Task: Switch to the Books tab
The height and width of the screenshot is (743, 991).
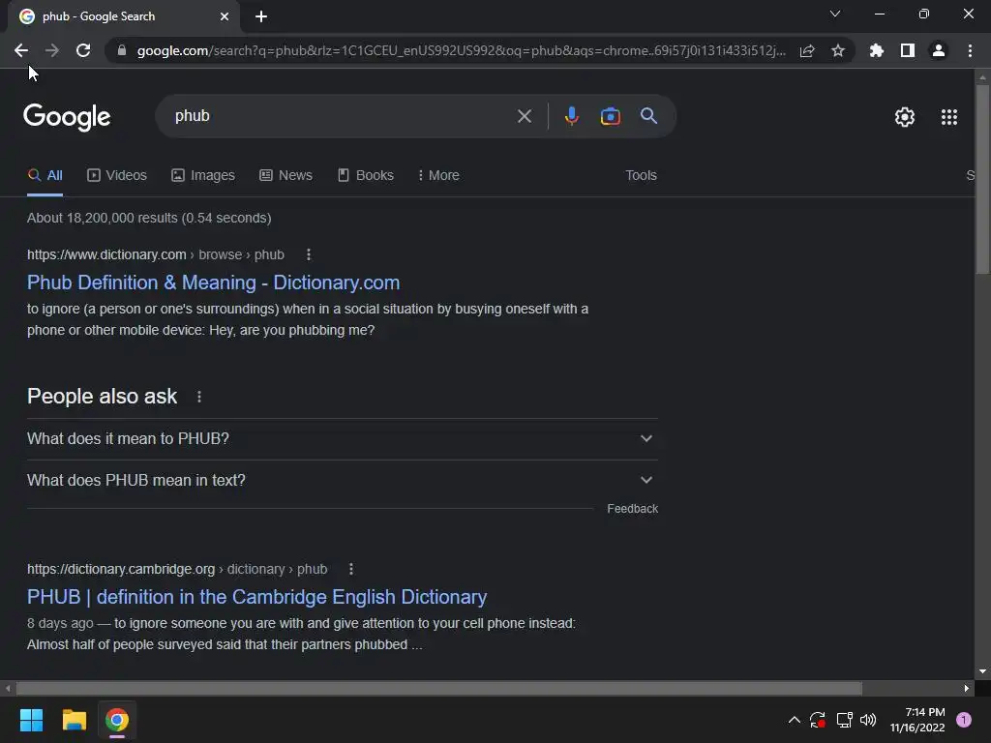Action: 365,175
